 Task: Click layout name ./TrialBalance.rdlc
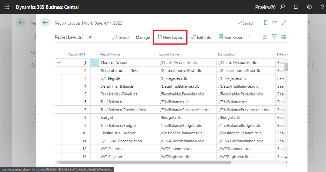[174, 102]
